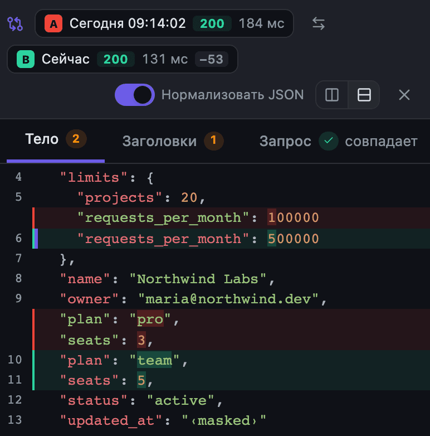
Task: Click the "projects": 20 line
Action: 215,198
